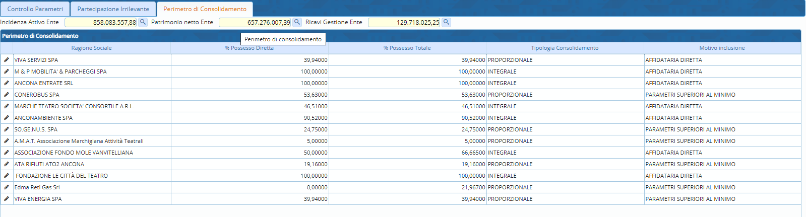The width and height of the screenshot is (806, 217).
Task: Sort by Tipologia Consolidamento header
Action: 565,48
